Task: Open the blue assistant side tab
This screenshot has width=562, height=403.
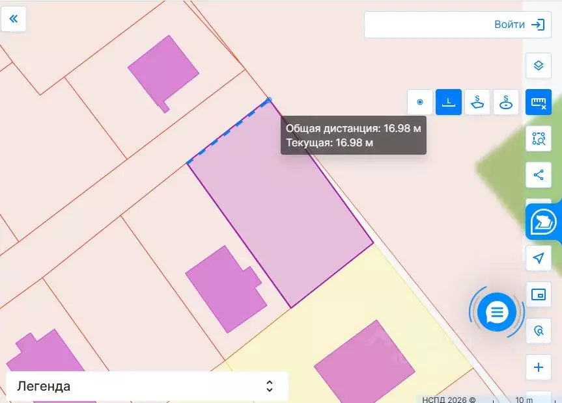Action: click(x=543, y=222)
